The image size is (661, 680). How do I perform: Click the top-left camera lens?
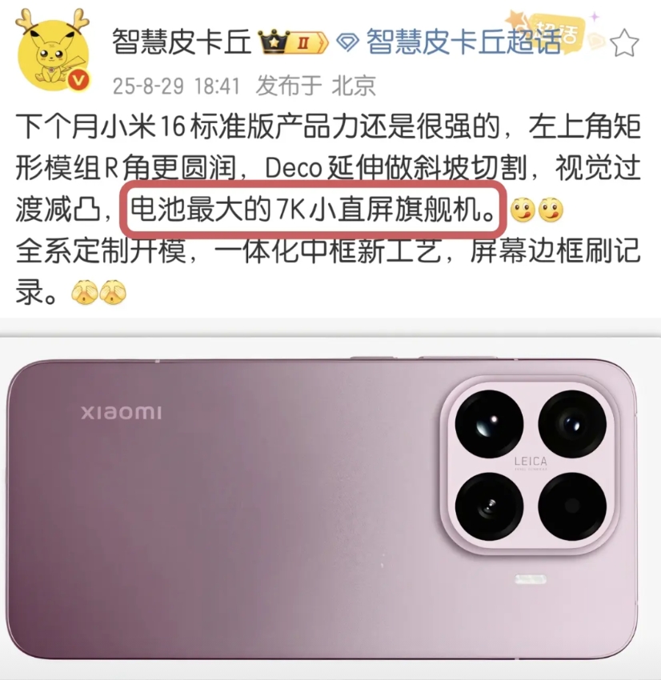(489, 424)
